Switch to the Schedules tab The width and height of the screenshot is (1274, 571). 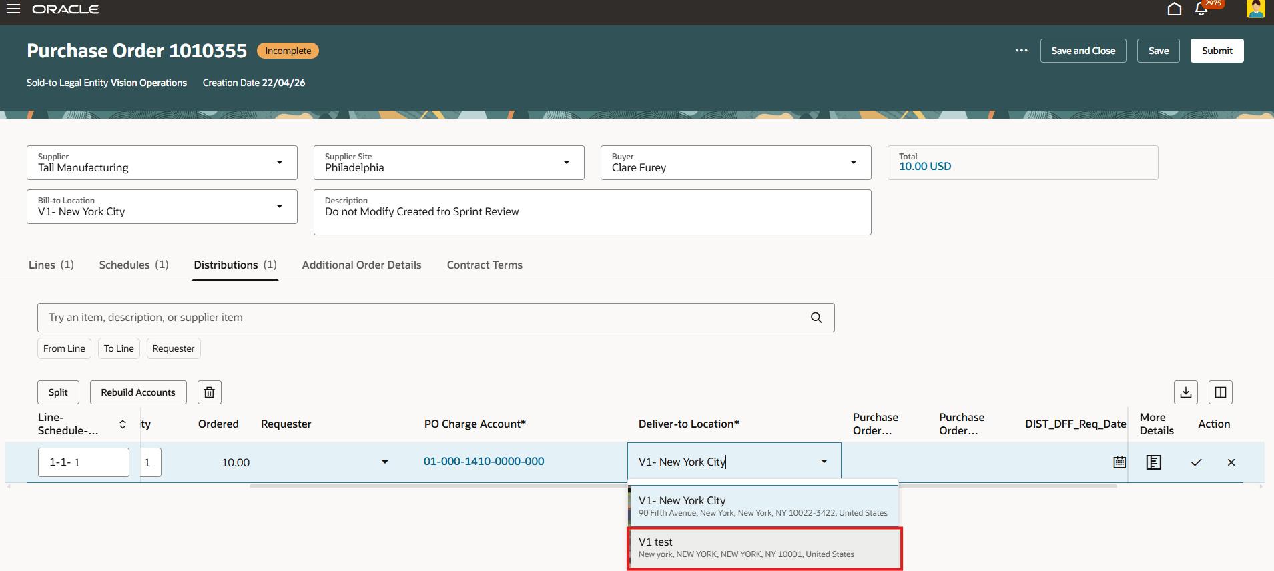133,265
